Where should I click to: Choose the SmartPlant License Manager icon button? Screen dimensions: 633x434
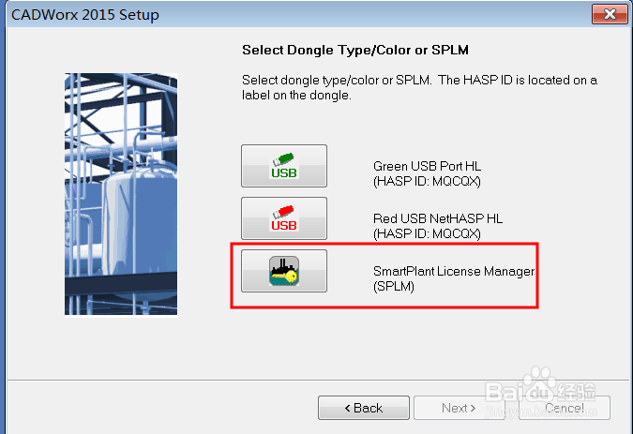284,271
